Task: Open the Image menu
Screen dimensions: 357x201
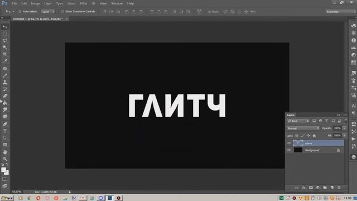Action: [35, 3]
